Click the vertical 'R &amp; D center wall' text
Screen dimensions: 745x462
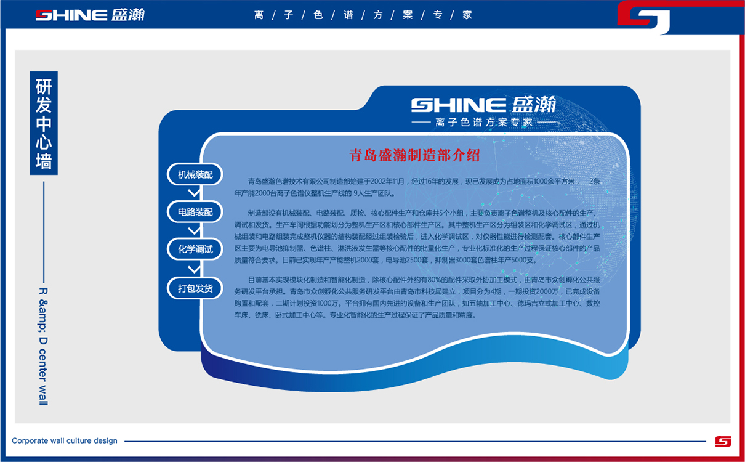[x=42, y=346]
